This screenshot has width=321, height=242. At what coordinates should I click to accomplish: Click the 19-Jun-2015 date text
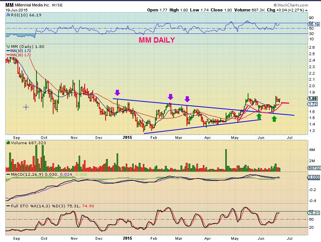16,10
